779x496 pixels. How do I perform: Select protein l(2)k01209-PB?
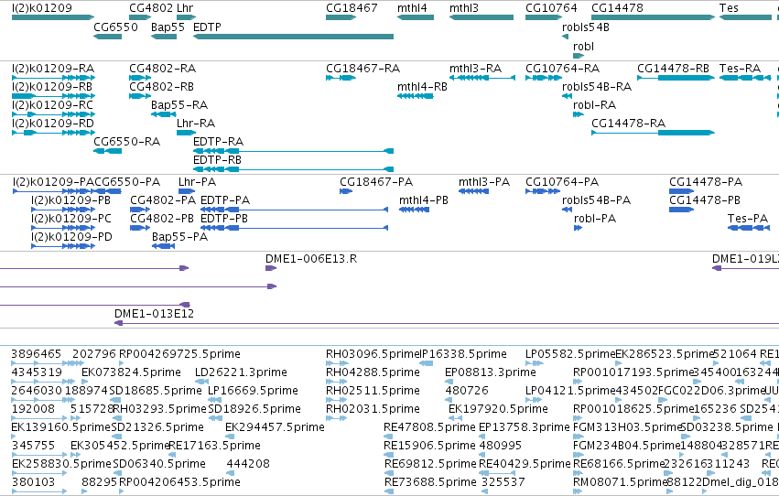tap(70, 200)
